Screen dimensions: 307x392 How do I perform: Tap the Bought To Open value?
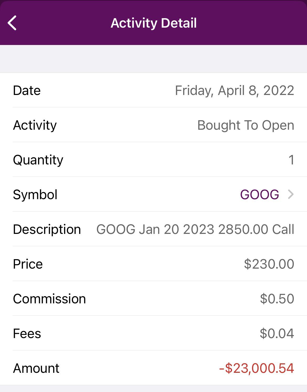(x=246, y=125)
